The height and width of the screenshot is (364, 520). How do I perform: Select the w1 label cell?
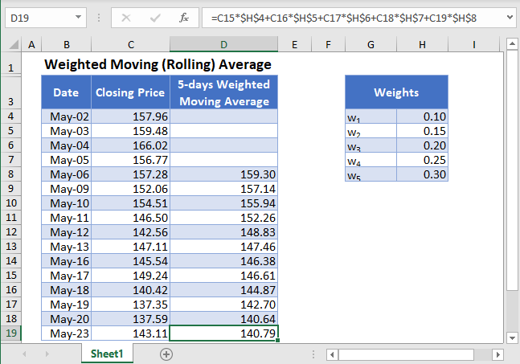point(371,117)
